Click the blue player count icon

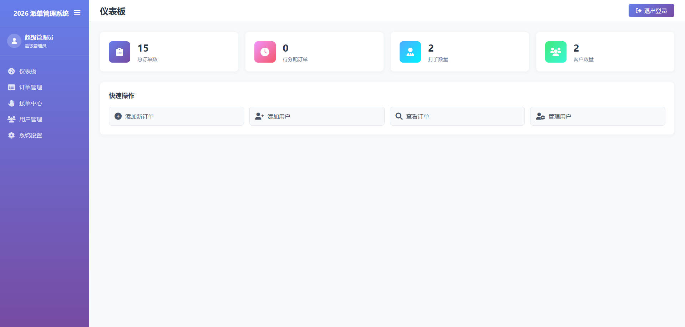tap(410, 52)
